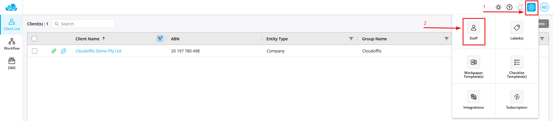Open Label(s) settings
The width and height of the screenshot is (553, 121).
[x=517, y=28]
